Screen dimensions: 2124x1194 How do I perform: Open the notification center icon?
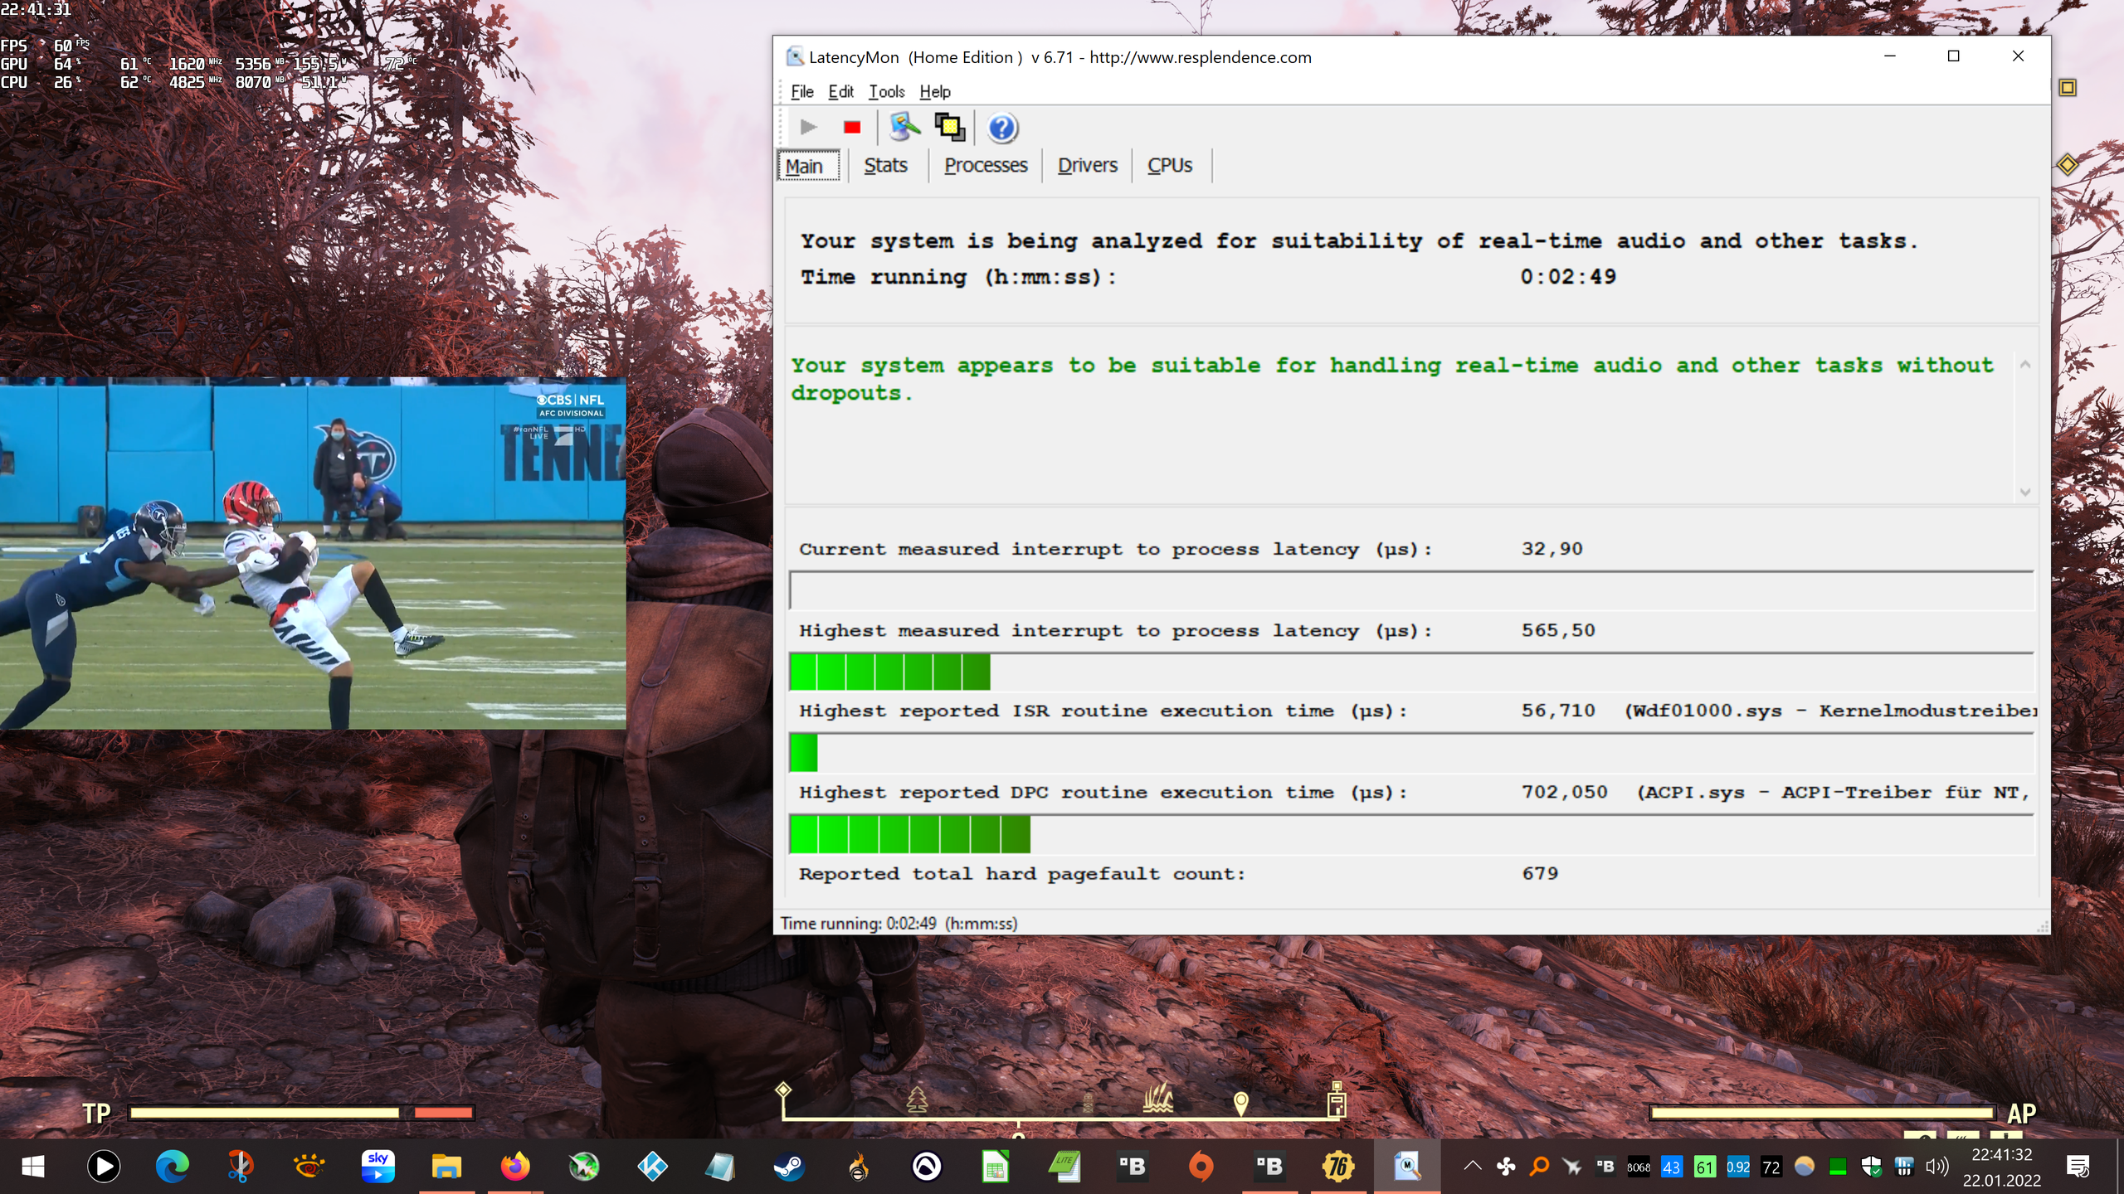[2078, 1167]
